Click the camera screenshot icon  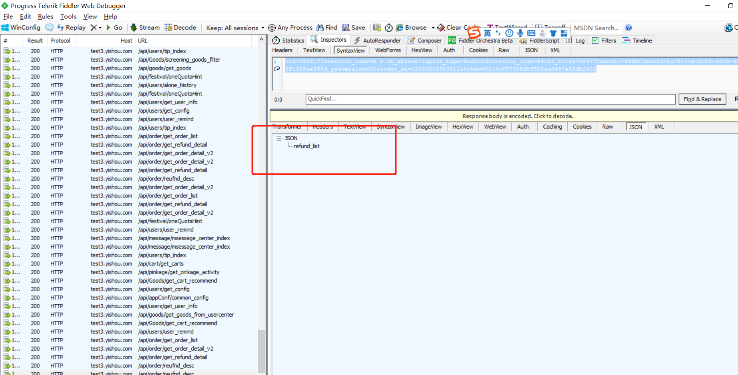click(x=377, y=28)
